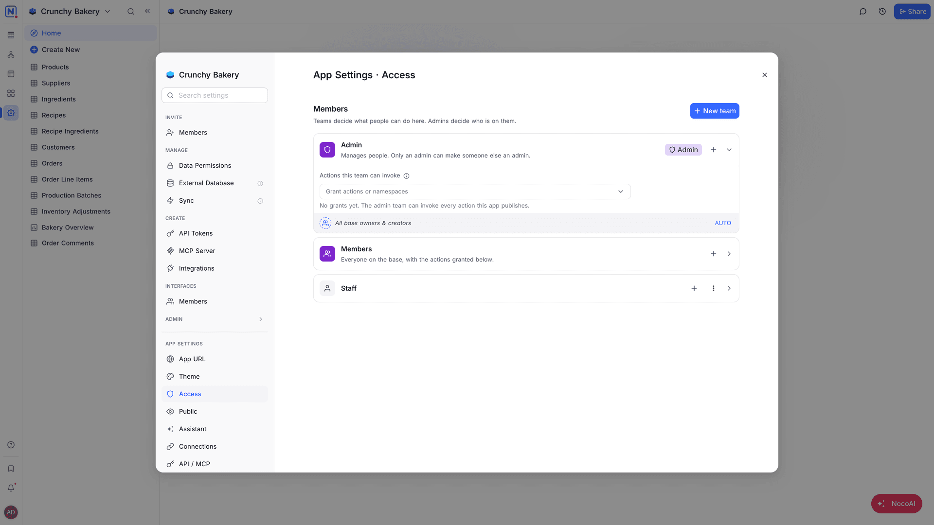Open App URL settings
The width and height of the screenshot is (934, 525).
(215, 359)
